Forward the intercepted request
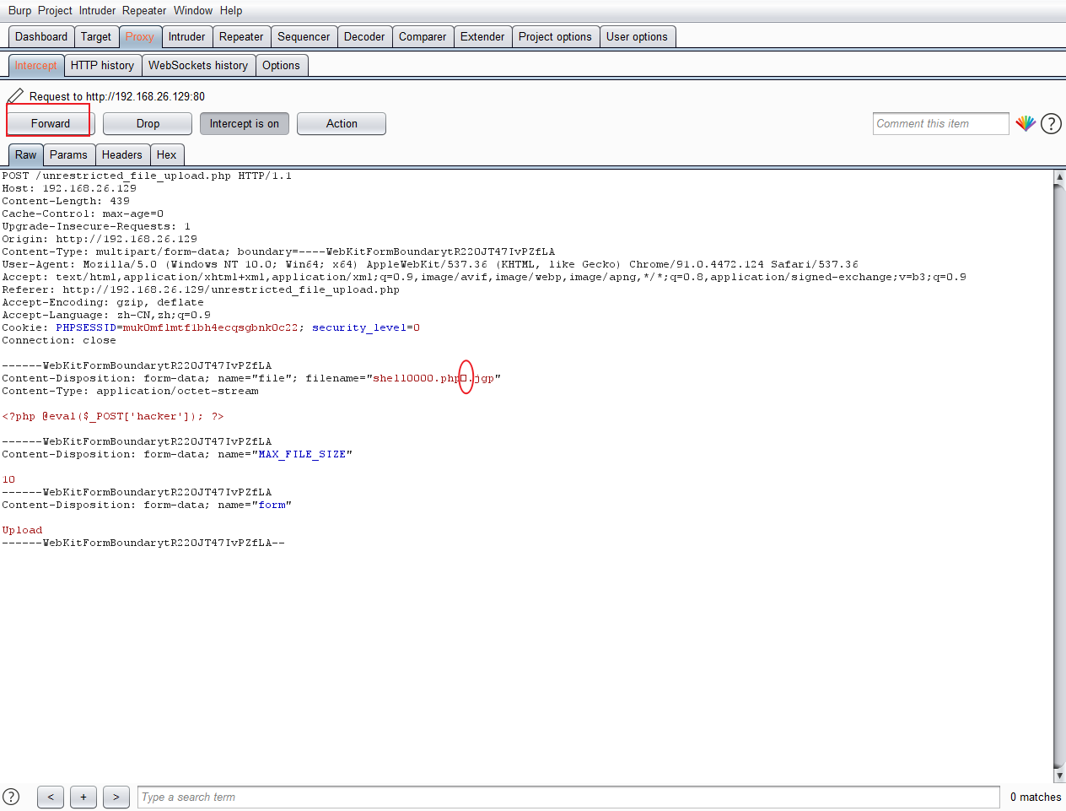Image resolution: width=1066 pixels, height=811 pixels. [51, 123]
